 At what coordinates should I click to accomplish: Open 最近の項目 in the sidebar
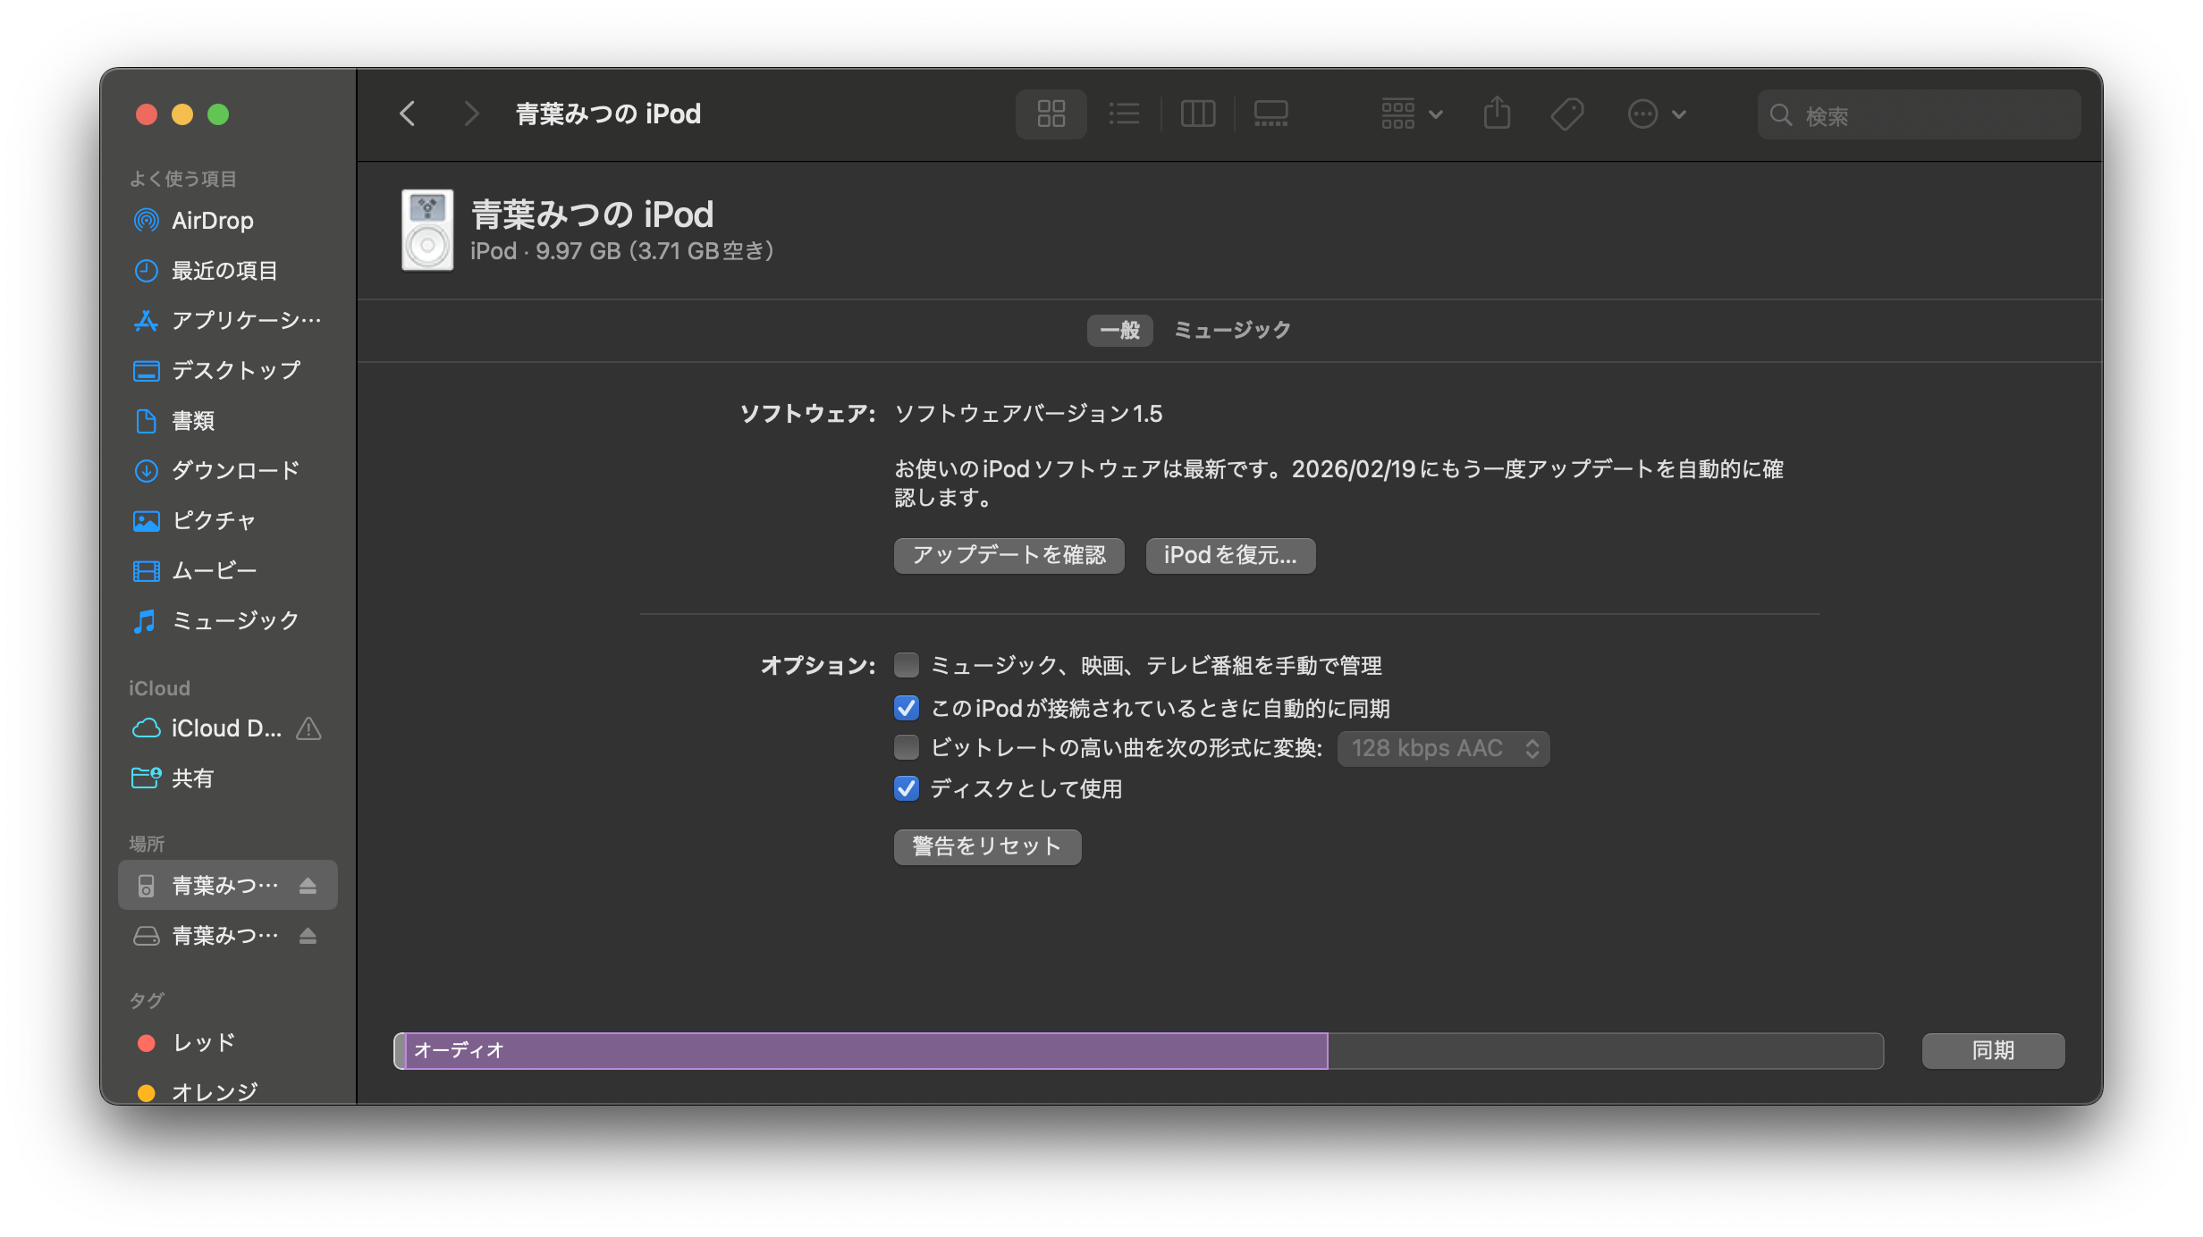point(227,271)
